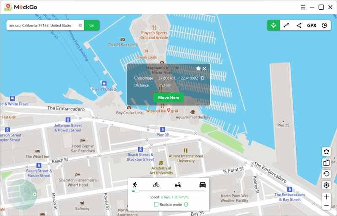Select the multi-stop route mode icon
This screenshot has width=337, height=216.
point(299,25)
